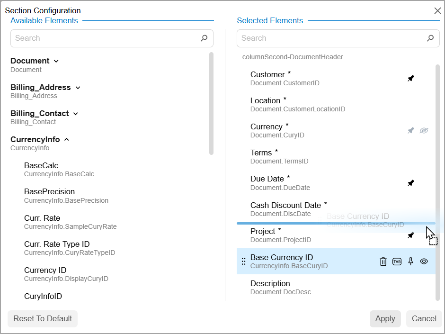Pin the Base Currency ID row
445x334 pixels.
410,262
